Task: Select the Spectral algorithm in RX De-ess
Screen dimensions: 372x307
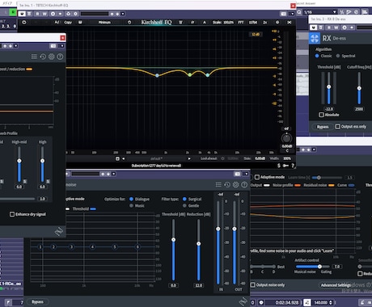Action: coord(338,56)
